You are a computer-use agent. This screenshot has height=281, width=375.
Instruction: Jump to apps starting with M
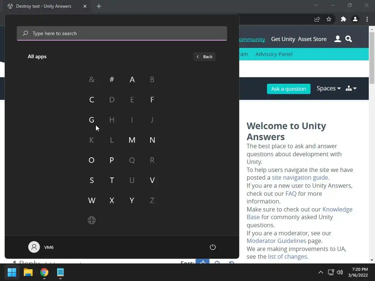[132, 140]
